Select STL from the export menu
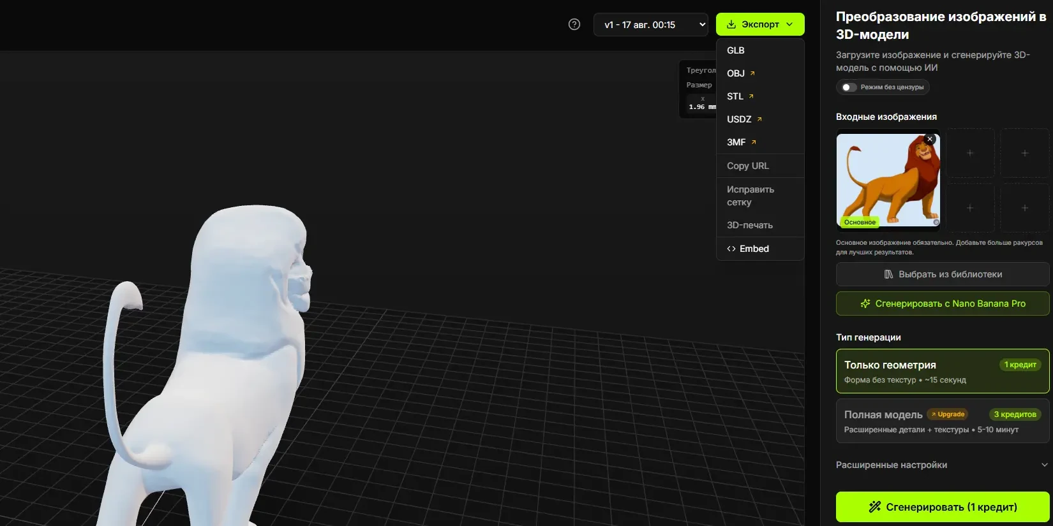The height and width of the screenshot is (526, 1053). point(760,96)
